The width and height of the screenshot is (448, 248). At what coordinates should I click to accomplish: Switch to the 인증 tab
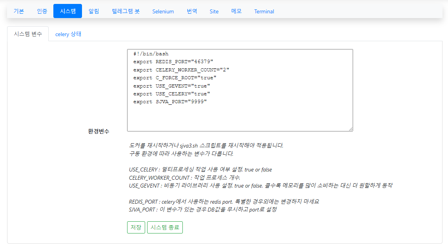pyautogui.click(x=42, y=11)
